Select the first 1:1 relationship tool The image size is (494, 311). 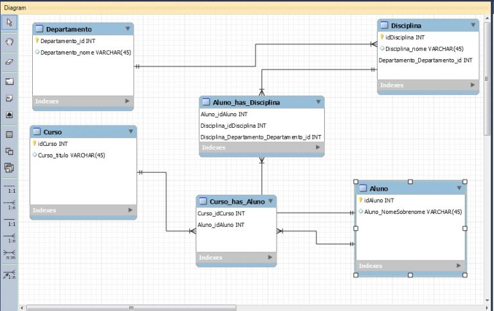click(9, 190)
